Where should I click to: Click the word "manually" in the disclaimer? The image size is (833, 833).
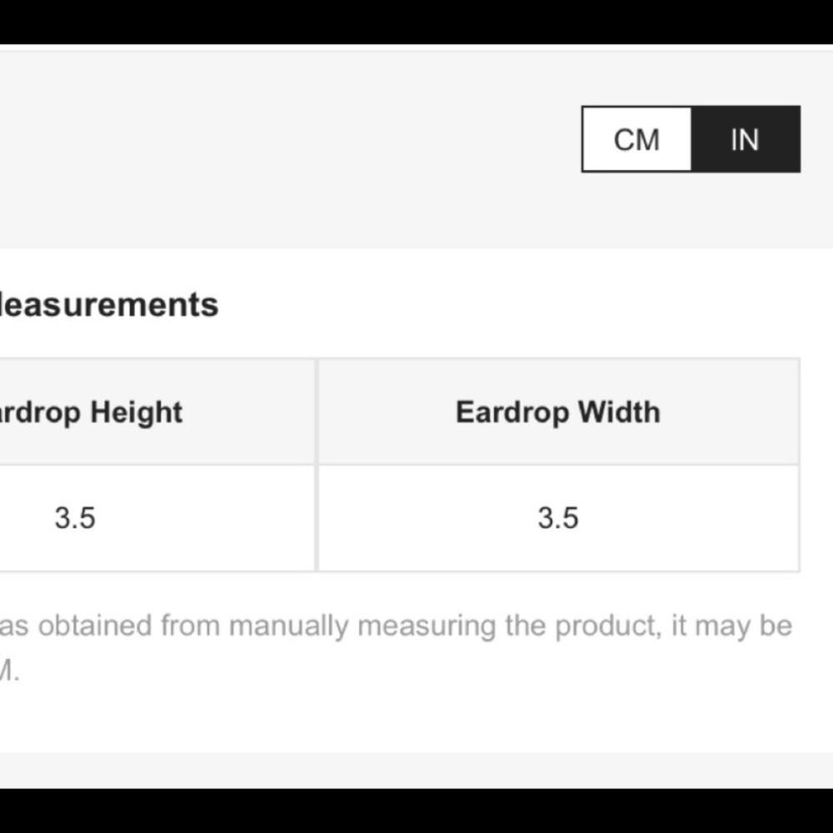coord(288,626)
